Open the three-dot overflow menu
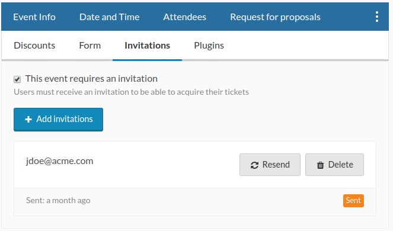Viewport: 393px width, 231px height. click(377, 17)
